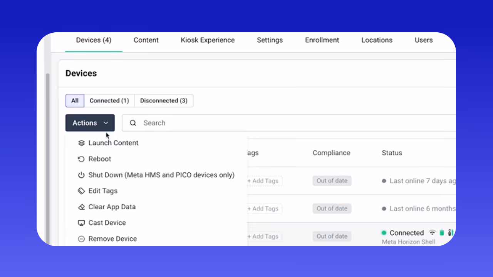Viewport: 493px width, 277px height.
Task: Click Out of date badge, 6-months row
Action: pyautogui.click(x=332, y=209)
